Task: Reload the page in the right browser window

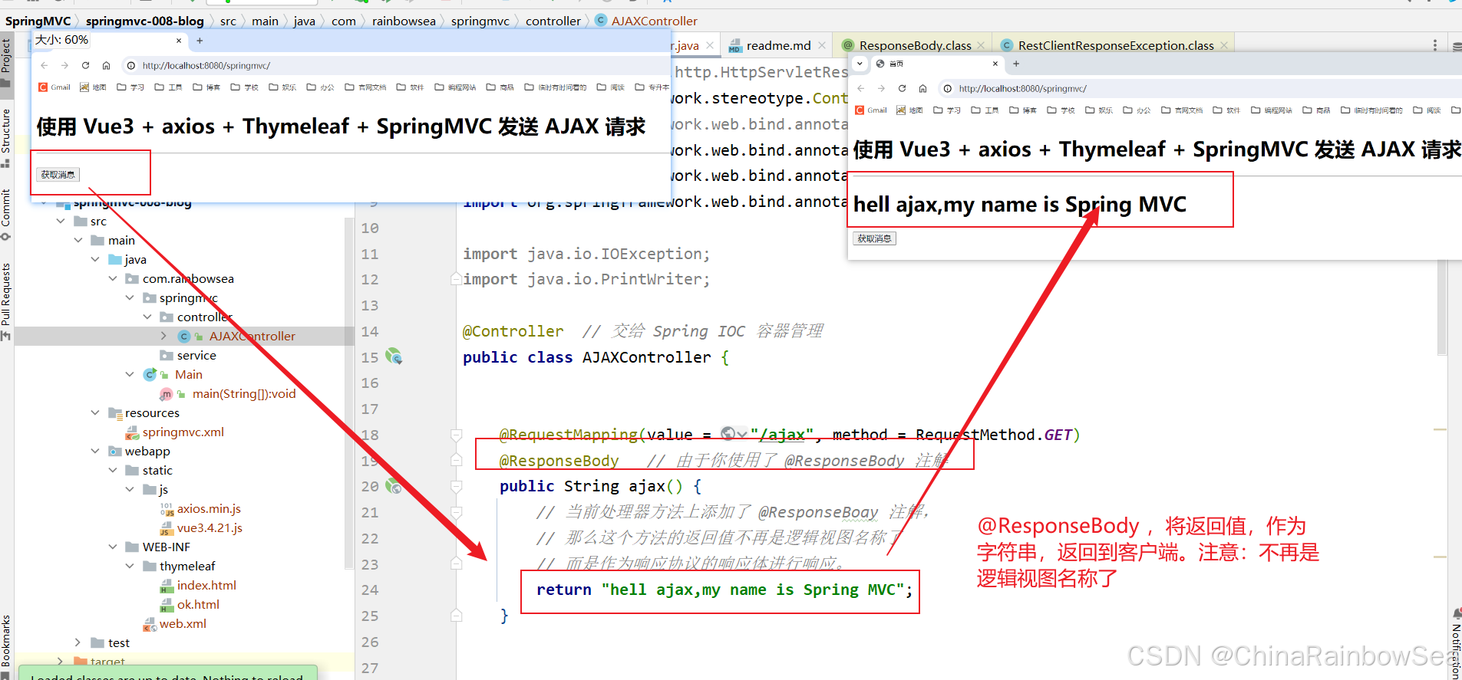Action: pos(902,88)
